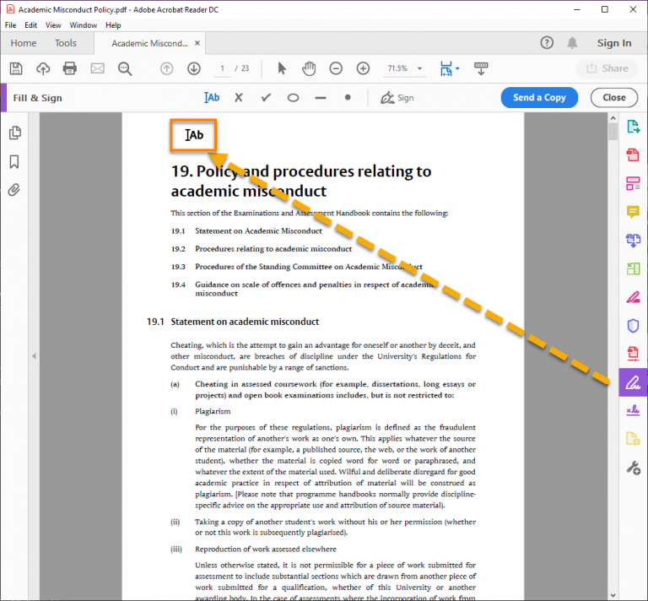
Task: Open the Export PDF tool in right pane
Action: [633, 127]
